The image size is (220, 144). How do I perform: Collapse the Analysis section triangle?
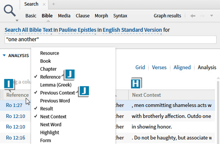4,56
